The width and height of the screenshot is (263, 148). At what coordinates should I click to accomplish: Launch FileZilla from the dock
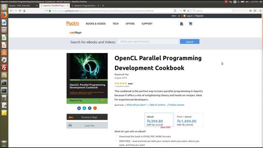click(4, 68)
